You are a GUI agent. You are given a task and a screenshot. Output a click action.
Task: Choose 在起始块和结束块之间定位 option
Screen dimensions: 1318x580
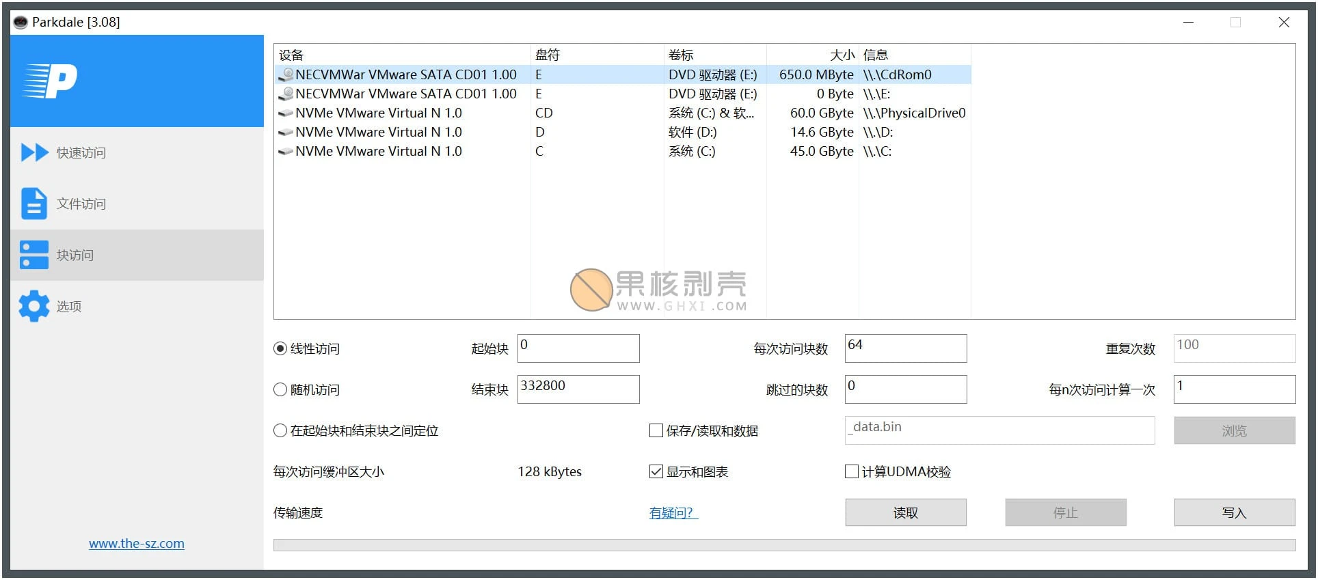[280, 430]
